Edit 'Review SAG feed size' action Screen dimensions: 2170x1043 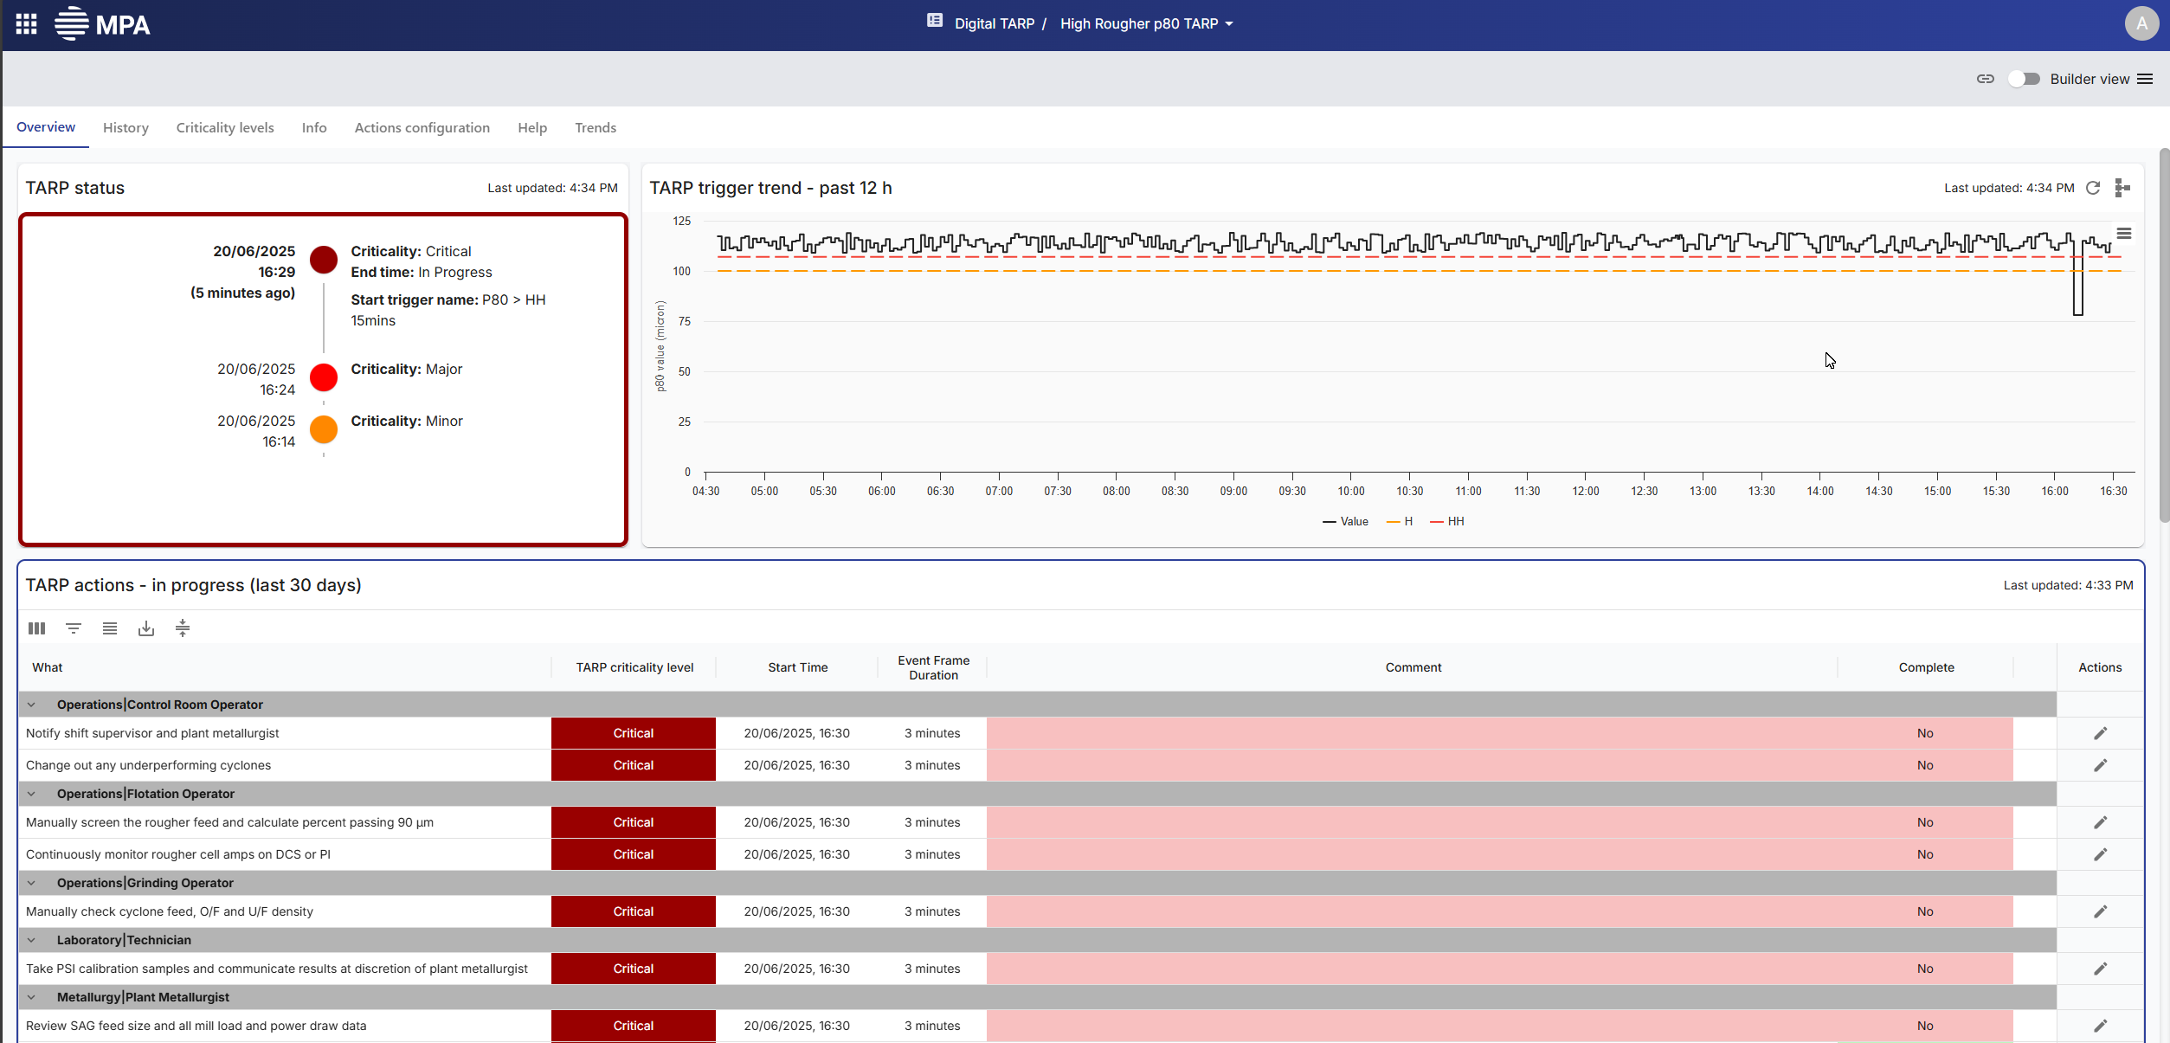pos(2100,1026)
